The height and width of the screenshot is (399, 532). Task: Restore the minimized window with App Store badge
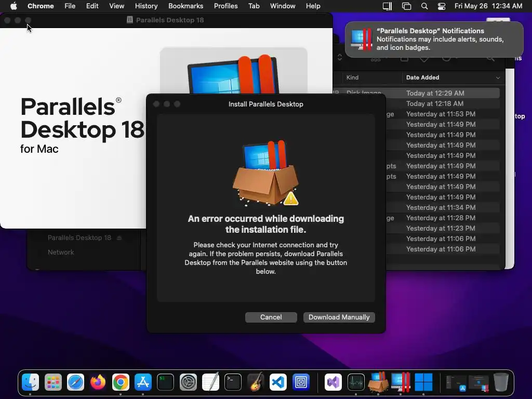pos(456,383)
